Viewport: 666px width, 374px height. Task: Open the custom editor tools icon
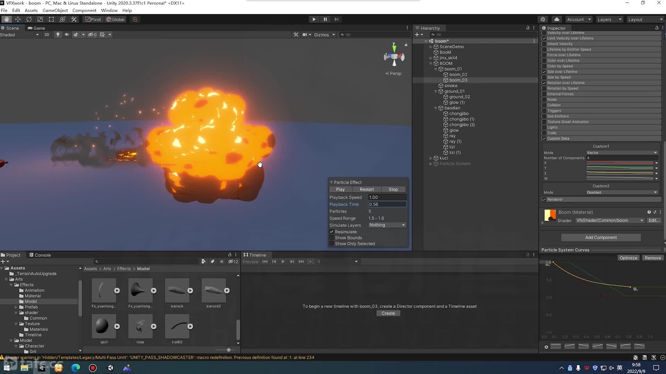74,19
